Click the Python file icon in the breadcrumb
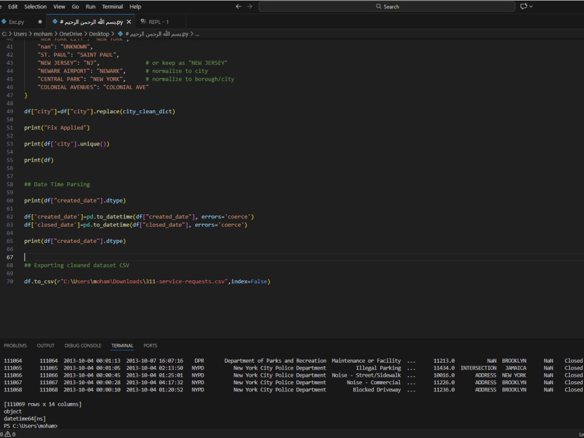584x438 pixels. click(120, 34)
